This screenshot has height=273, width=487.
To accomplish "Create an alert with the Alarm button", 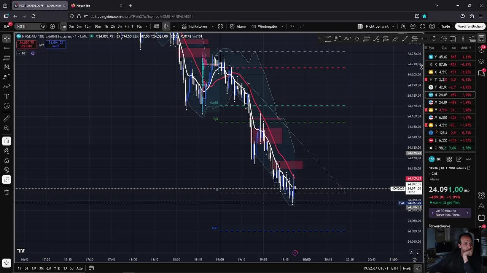I will coord(238,26).
